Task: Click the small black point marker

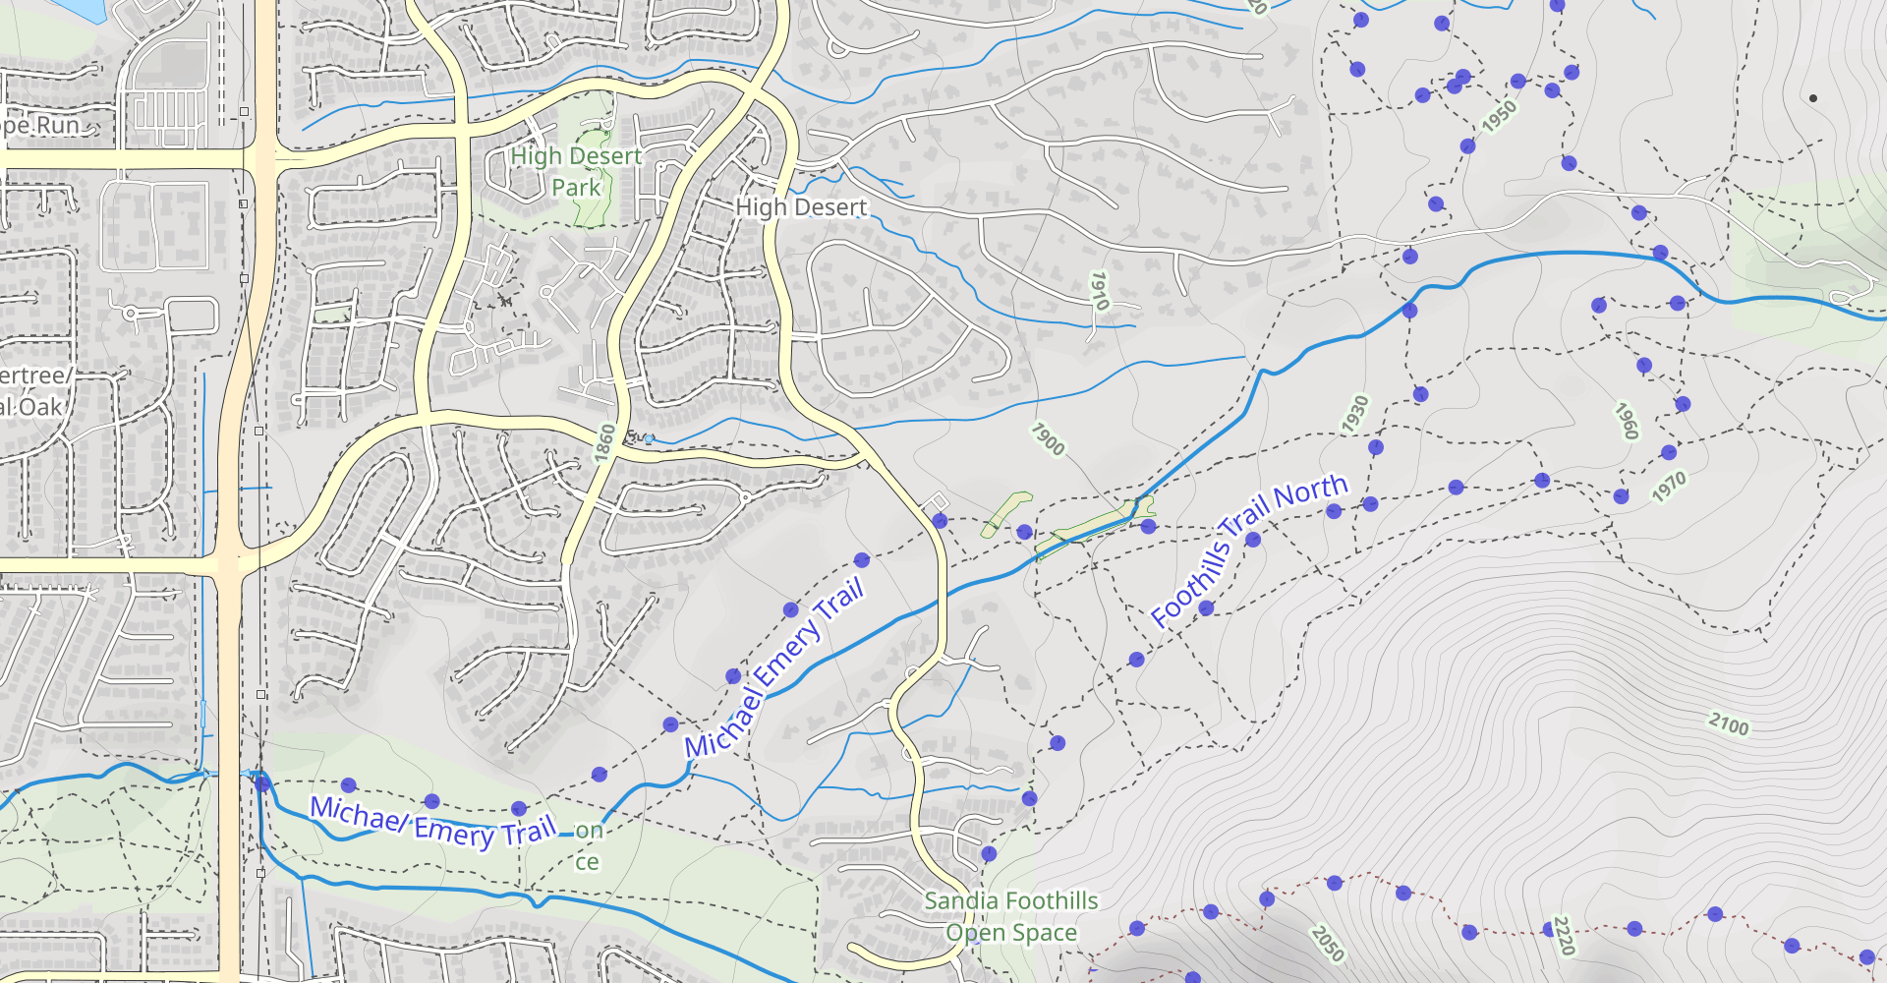Action: click(1813, 98)
